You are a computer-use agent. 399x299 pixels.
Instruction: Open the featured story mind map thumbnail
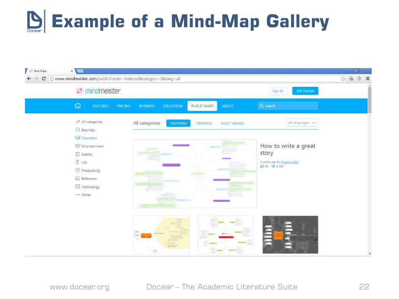point(195,174)
